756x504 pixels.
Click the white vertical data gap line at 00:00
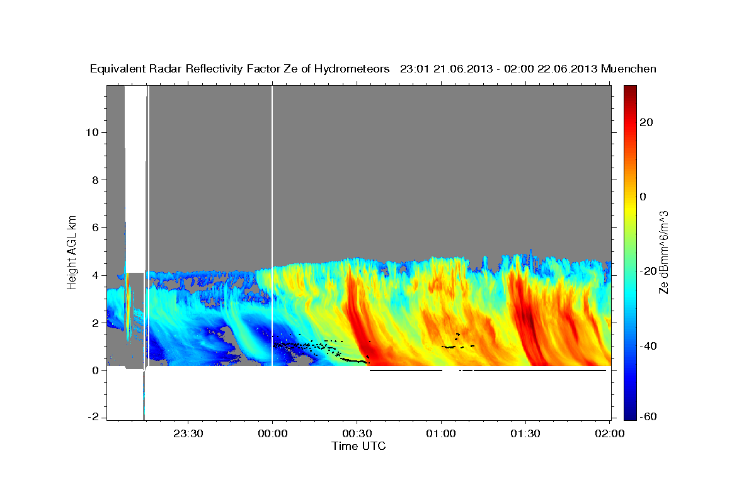(272, 226)
